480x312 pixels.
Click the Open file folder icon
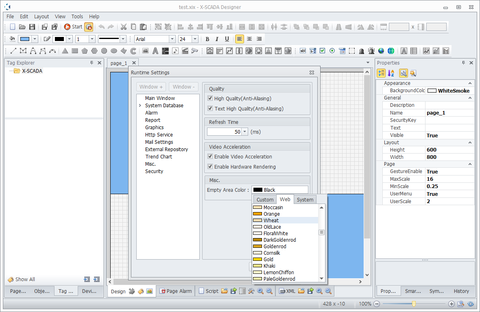[22, 27]
